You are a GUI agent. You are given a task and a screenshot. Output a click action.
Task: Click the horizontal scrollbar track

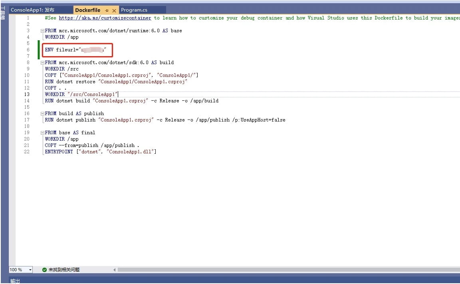pyautogui.click(x=280, y=270)
